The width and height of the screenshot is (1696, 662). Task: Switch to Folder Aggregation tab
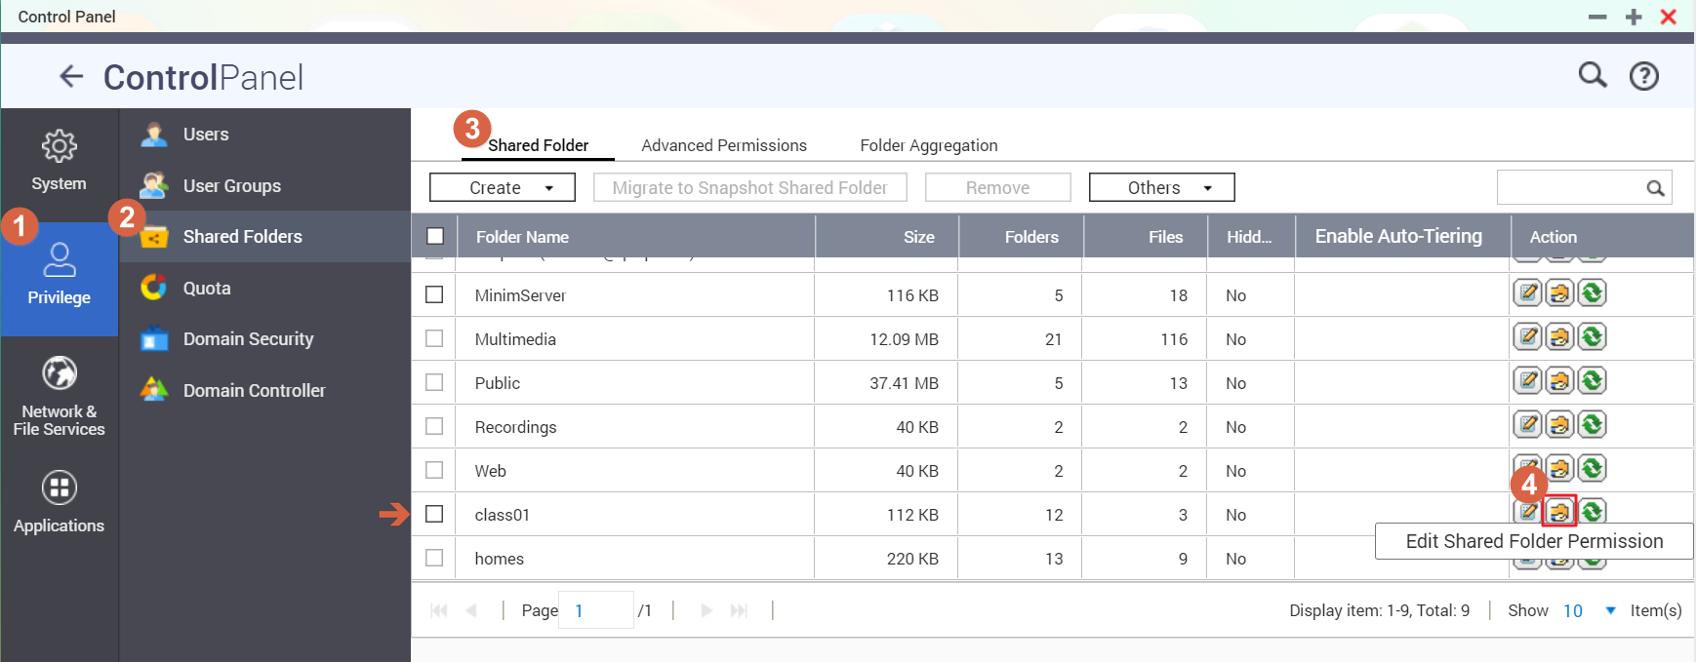point(928,145)
